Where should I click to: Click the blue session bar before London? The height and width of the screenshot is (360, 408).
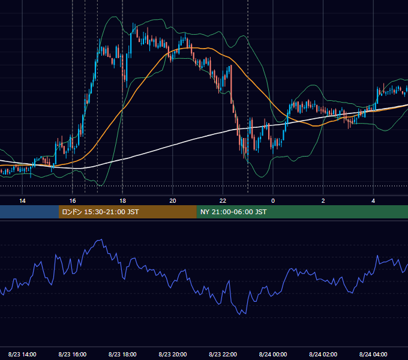pos(29,212)
